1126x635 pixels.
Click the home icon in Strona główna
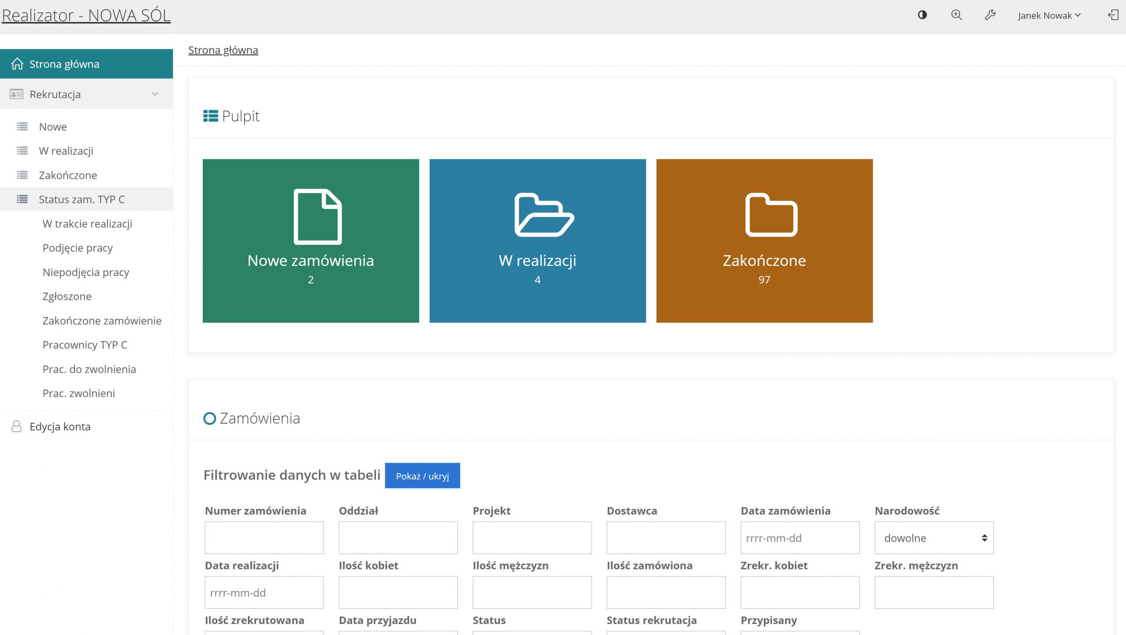coord(17,64)
